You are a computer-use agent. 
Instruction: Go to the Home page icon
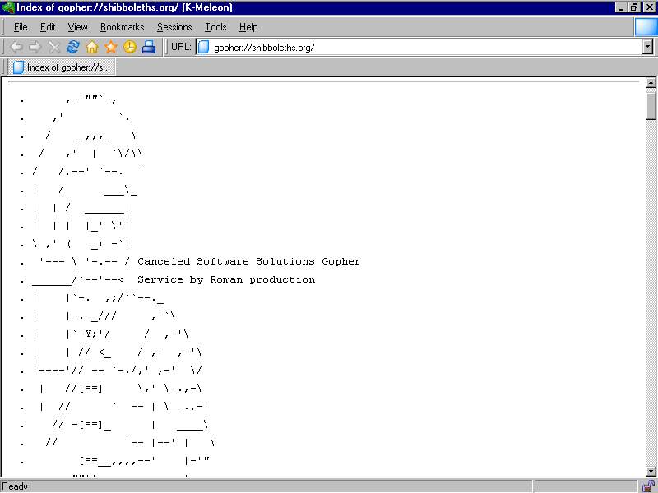click(92, 47)
